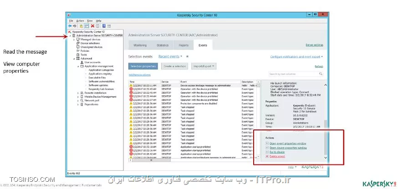Click the Server settings link
This screenshot has width=398, height=189.
[315, 45]
